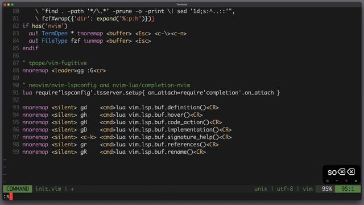Click 'tunmap' on line 84
This screenshot has height=205, width=364.
click(93, 40)
